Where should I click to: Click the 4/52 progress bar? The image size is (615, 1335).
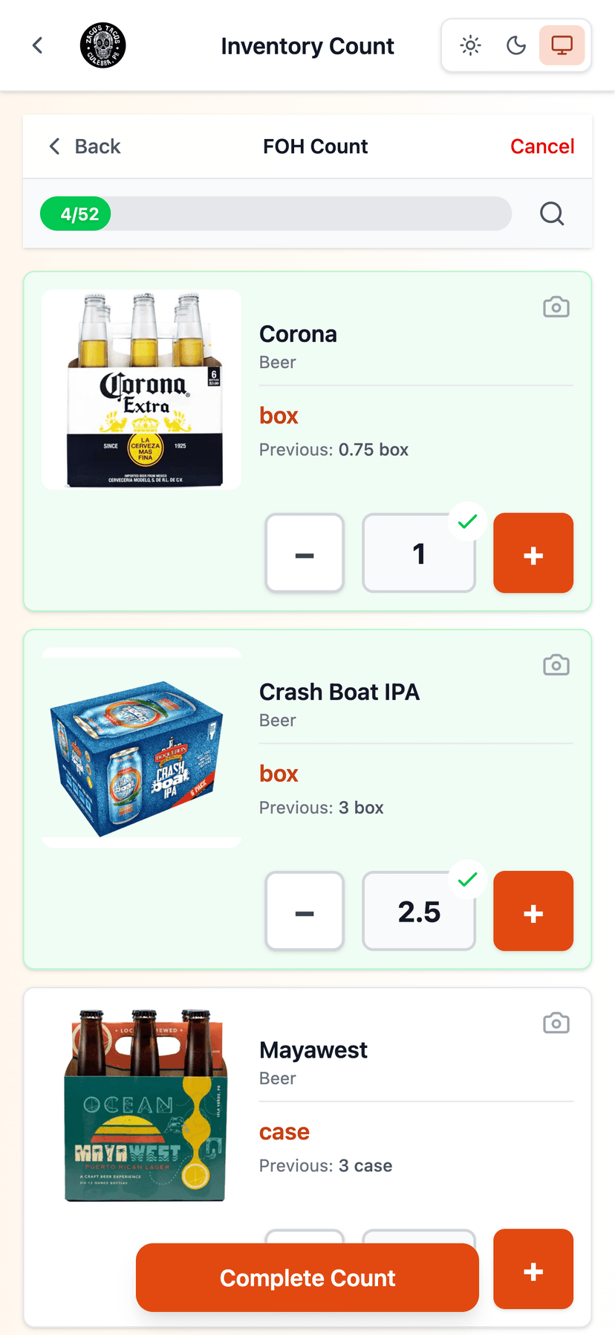click(276, 214)
